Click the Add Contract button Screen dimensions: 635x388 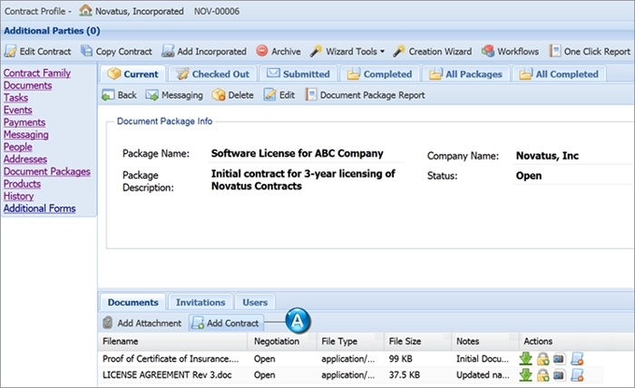pos(227,323)
